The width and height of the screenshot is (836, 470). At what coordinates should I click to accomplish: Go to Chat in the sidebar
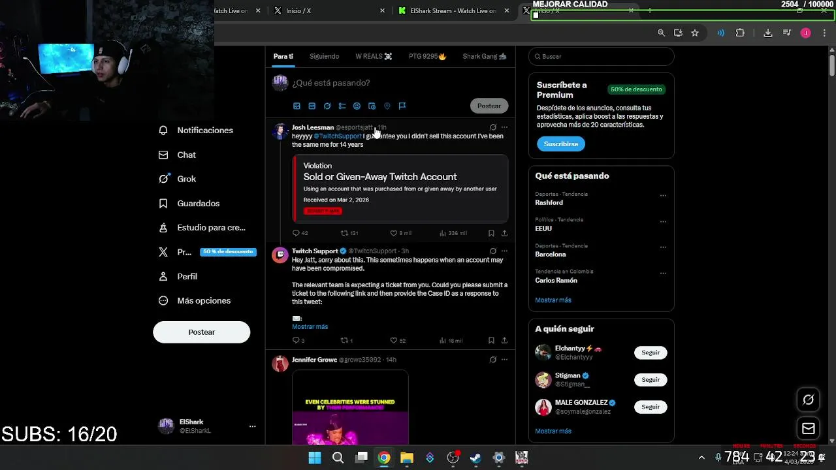point(178,155)
